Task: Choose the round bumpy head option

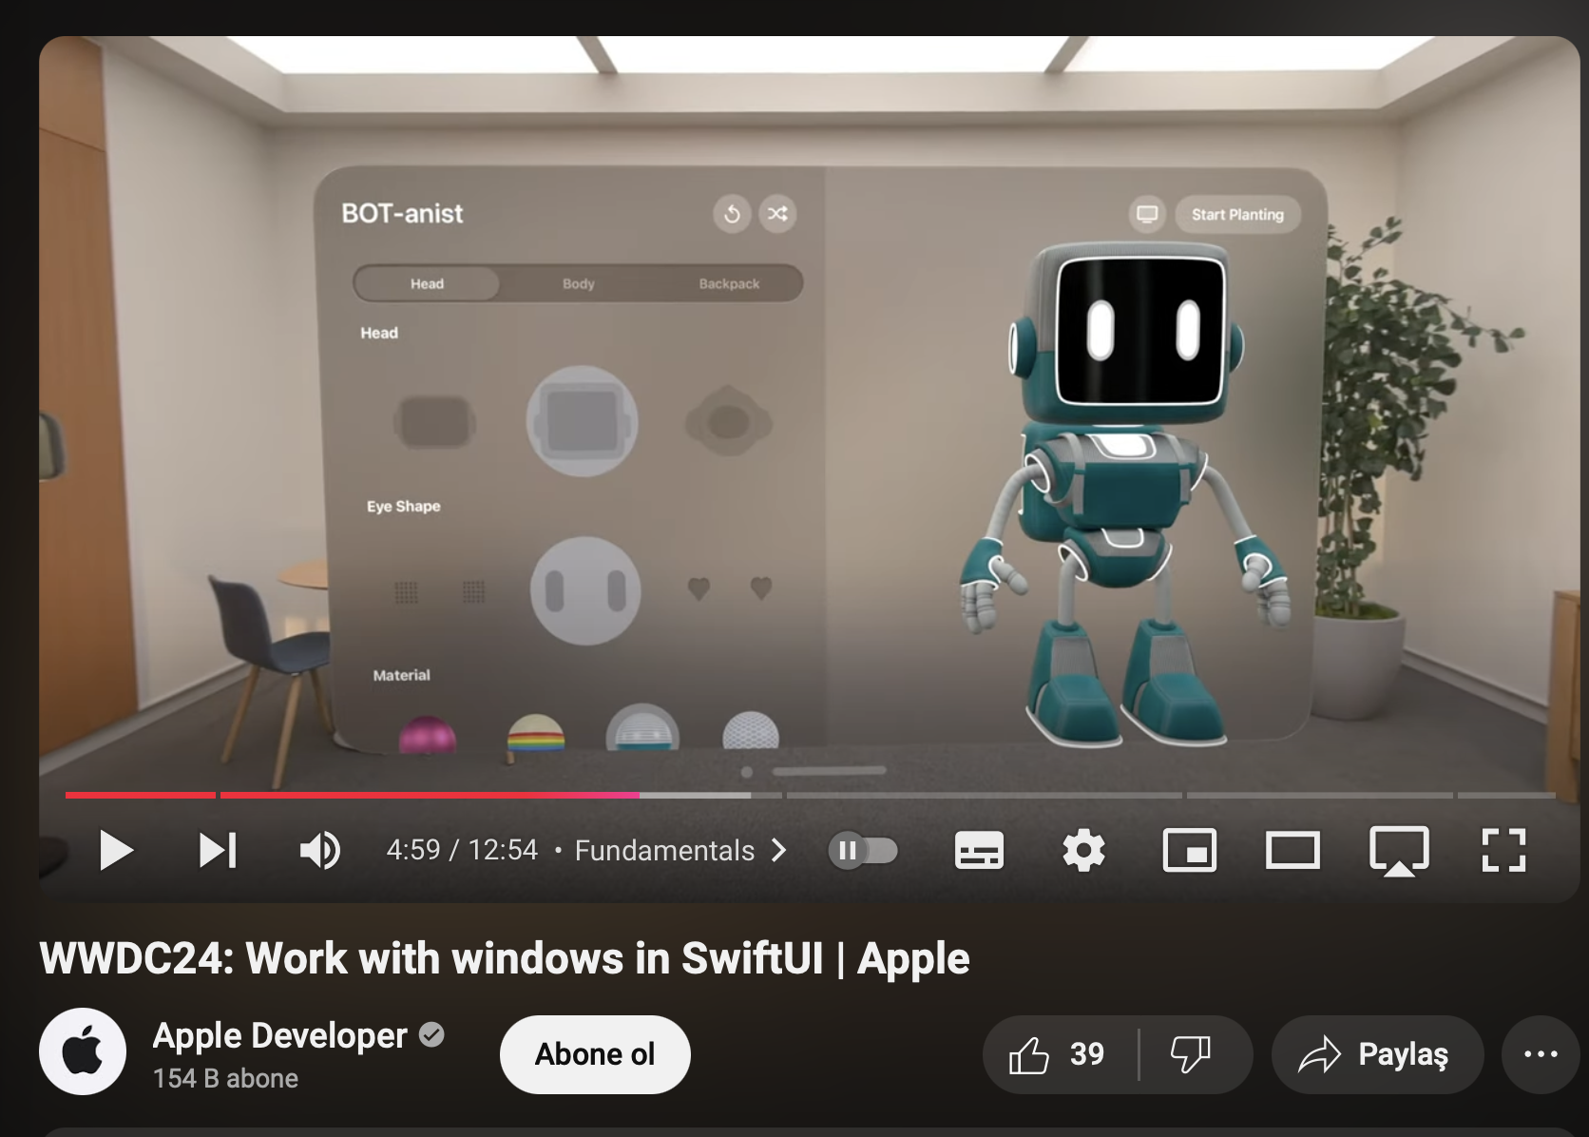Action: 728,421
